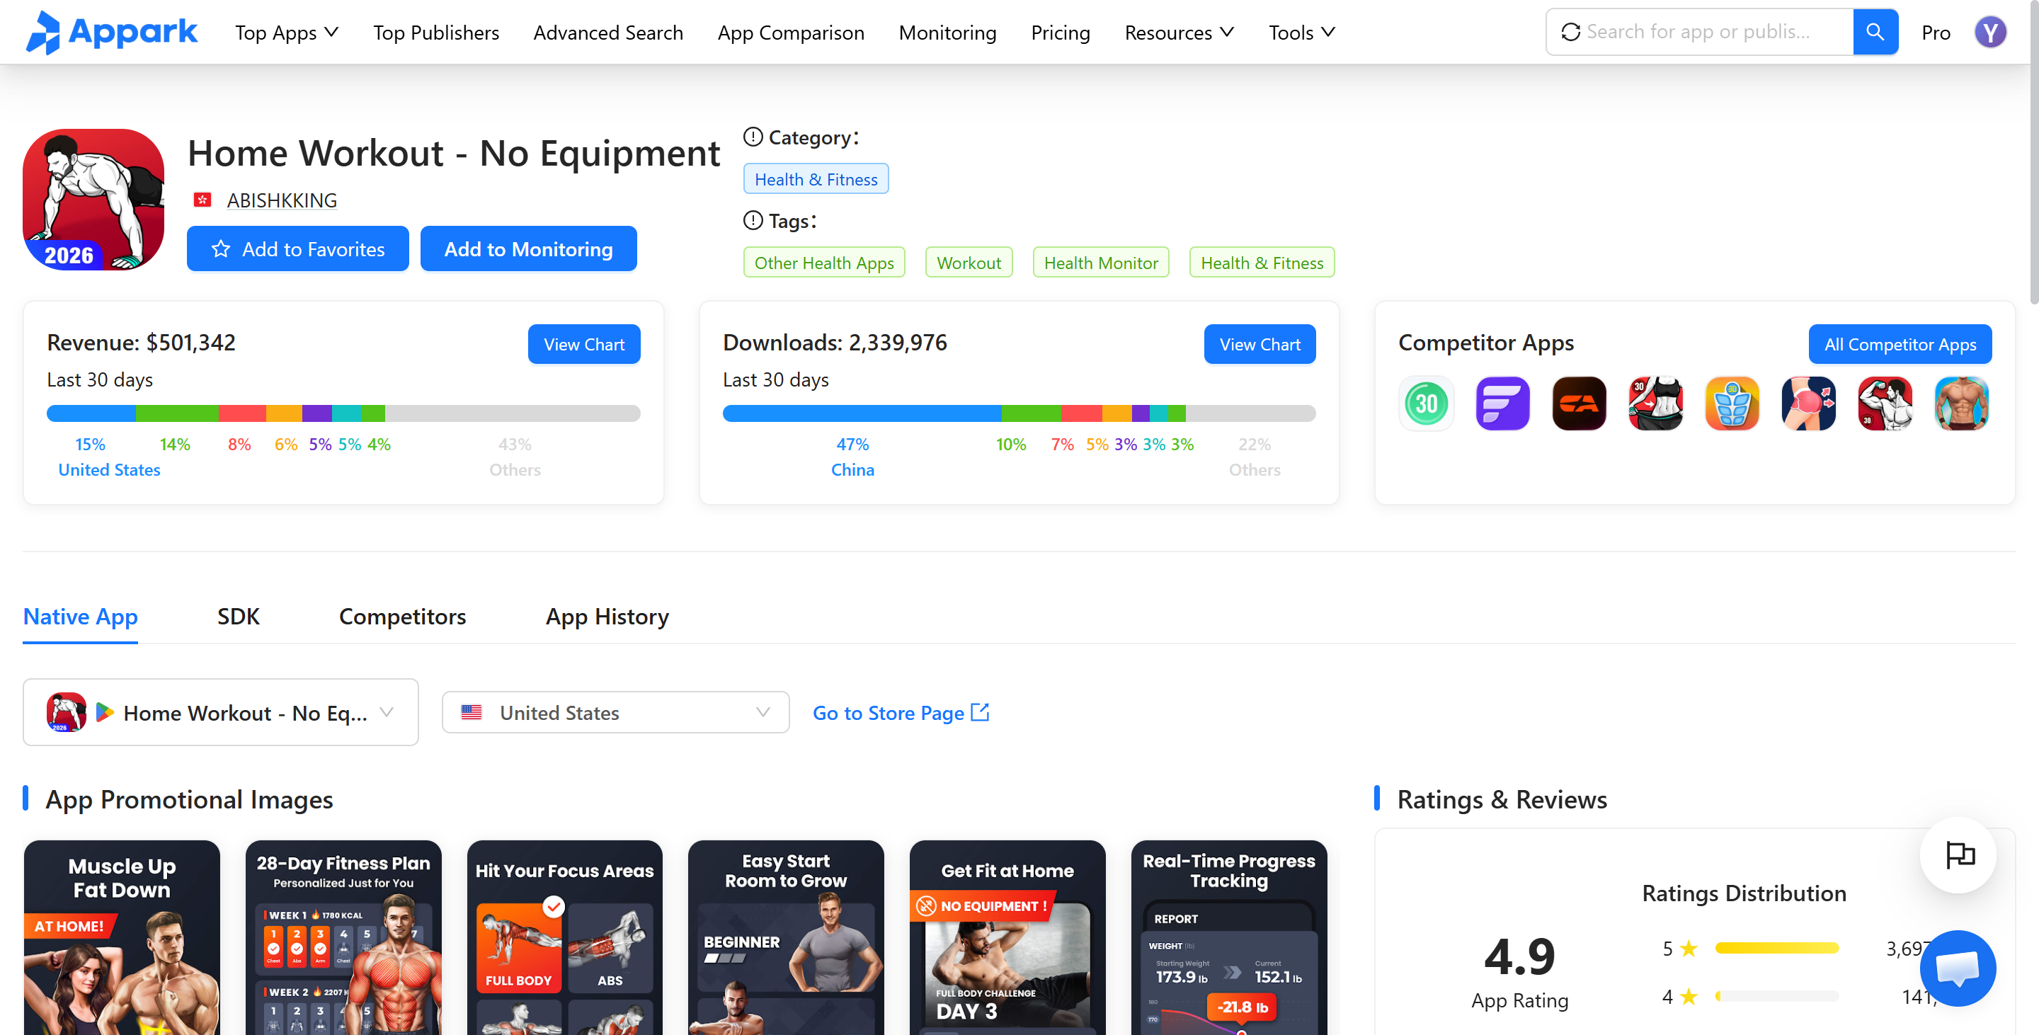The width and height of the screenshot is (2039, 1035).
Task: Open the blue chat support bubble
Action: click(1958, 968)
